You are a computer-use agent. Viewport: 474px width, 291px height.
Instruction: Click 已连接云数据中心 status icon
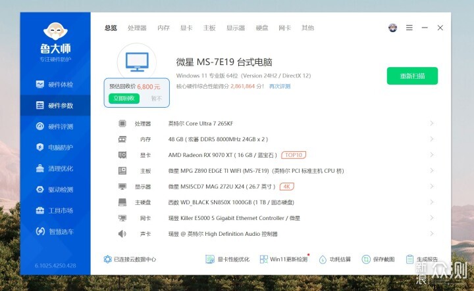point(107,259)
